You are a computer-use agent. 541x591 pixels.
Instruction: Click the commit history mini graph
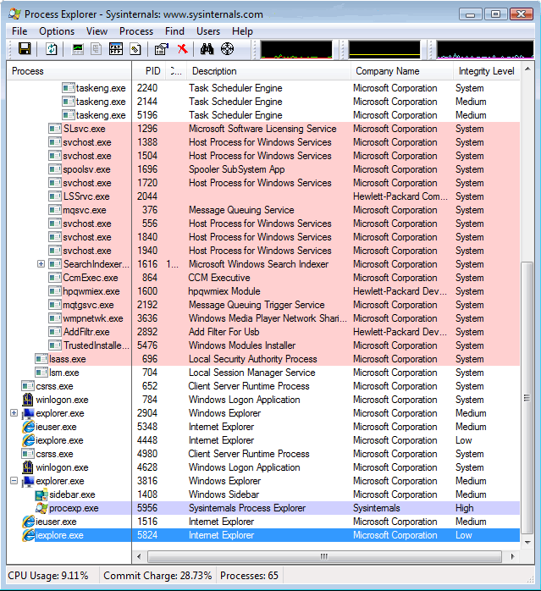pos(384,50)
